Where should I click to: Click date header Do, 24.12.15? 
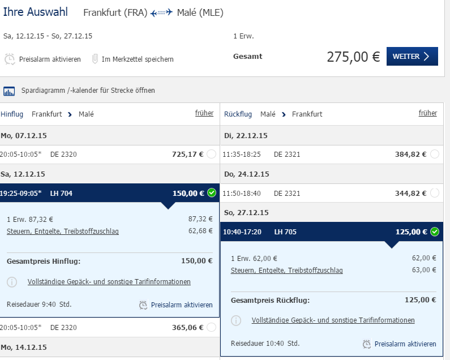pos(247,174)
